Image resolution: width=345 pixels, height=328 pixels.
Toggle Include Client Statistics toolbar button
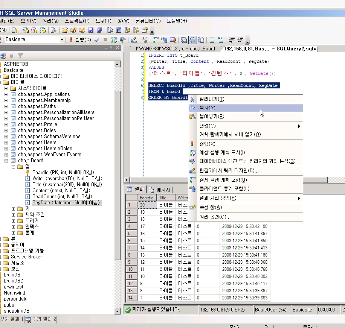tap(164, 40)
